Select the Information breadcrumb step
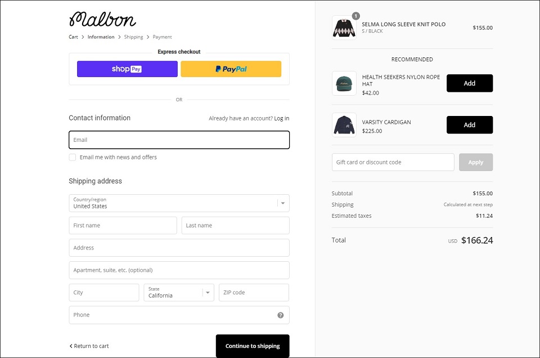 point(101,37)
